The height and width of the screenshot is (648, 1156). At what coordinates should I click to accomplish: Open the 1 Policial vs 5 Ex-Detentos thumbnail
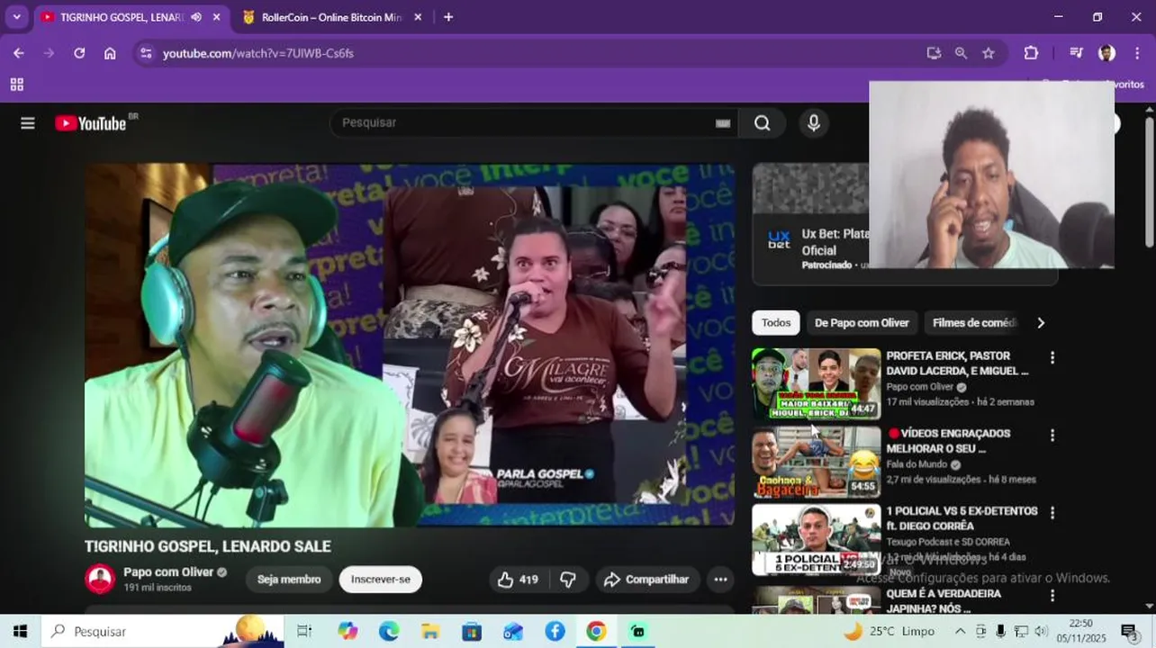[x=816, y=539]
